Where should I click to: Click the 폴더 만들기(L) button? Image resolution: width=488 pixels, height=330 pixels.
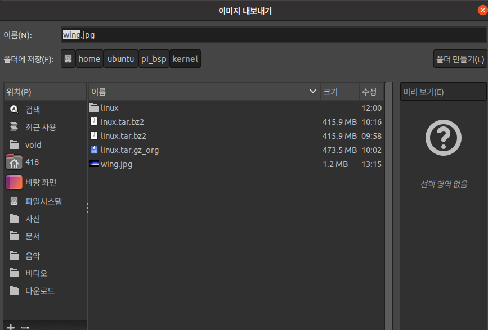pyautogui.click(x=460, y=58)
